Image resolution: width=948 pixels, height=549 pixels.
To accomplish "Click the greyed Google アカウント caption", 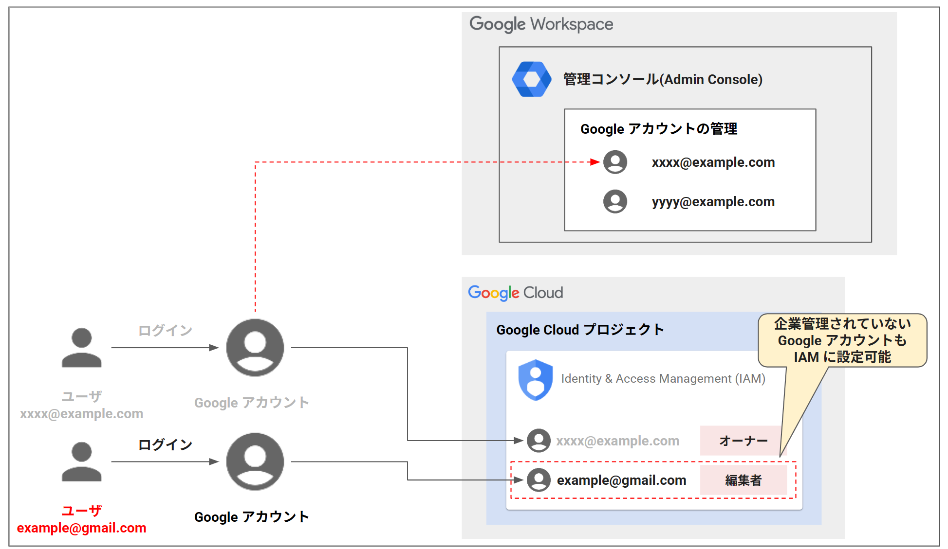I will (251, 403).
